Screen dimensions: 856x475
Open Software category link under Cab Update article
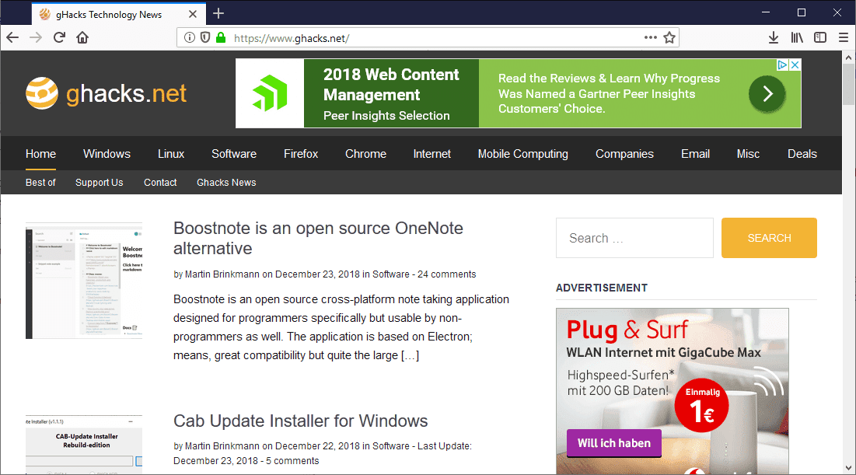point(391,446)
